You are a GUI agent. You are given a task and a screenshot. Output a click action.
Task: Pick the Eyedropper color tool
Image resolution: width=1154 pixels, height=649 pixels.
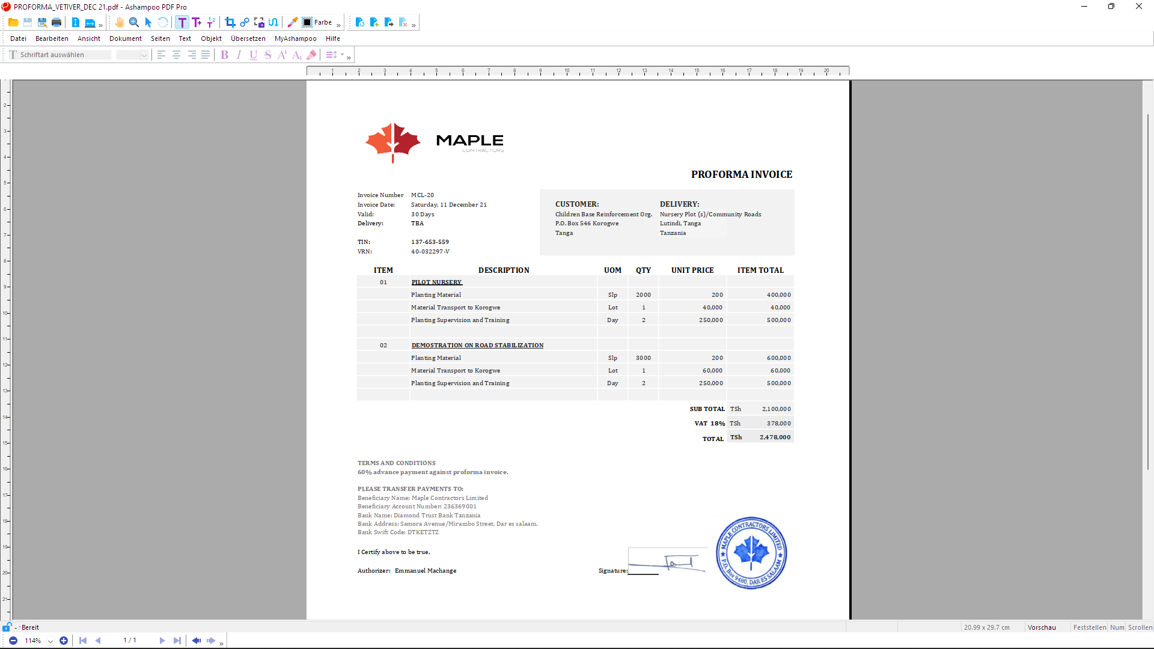[293, 22]
